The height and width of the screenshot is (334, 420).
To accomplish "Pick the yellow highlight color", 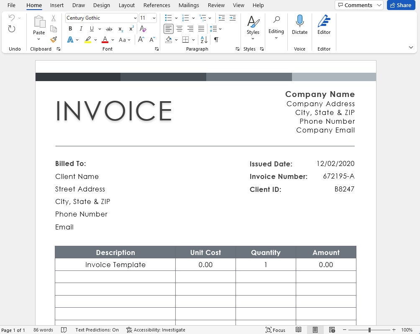I will [88, 40].
